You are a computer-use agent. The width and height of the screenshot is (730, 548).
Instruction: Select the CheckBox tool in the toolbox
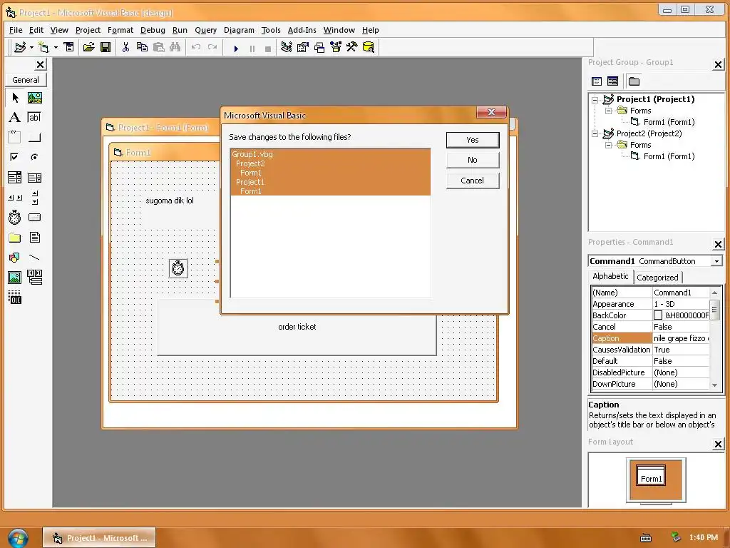coord(15,157)
